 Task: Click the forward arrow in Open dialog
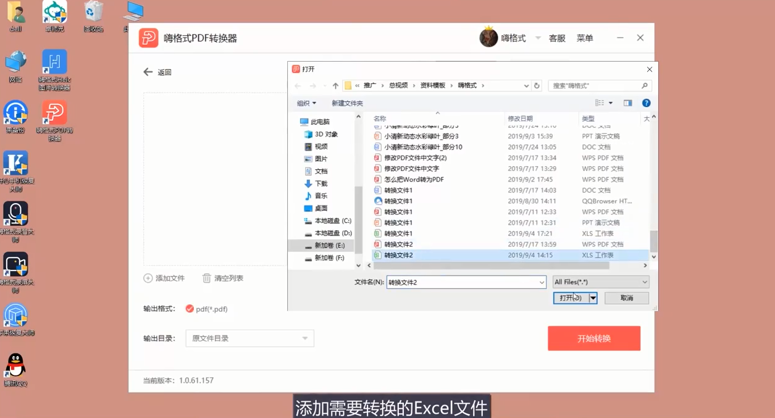coord(312,86)
